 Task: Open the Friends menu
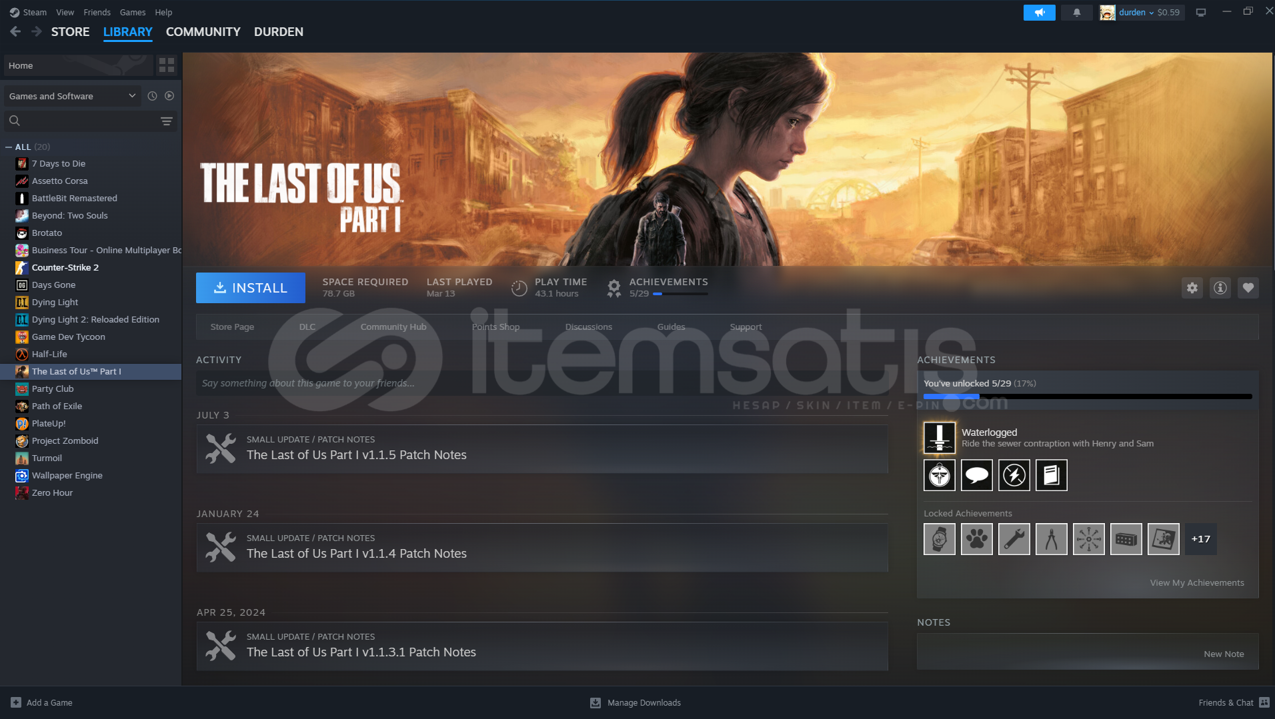point(97,12)
